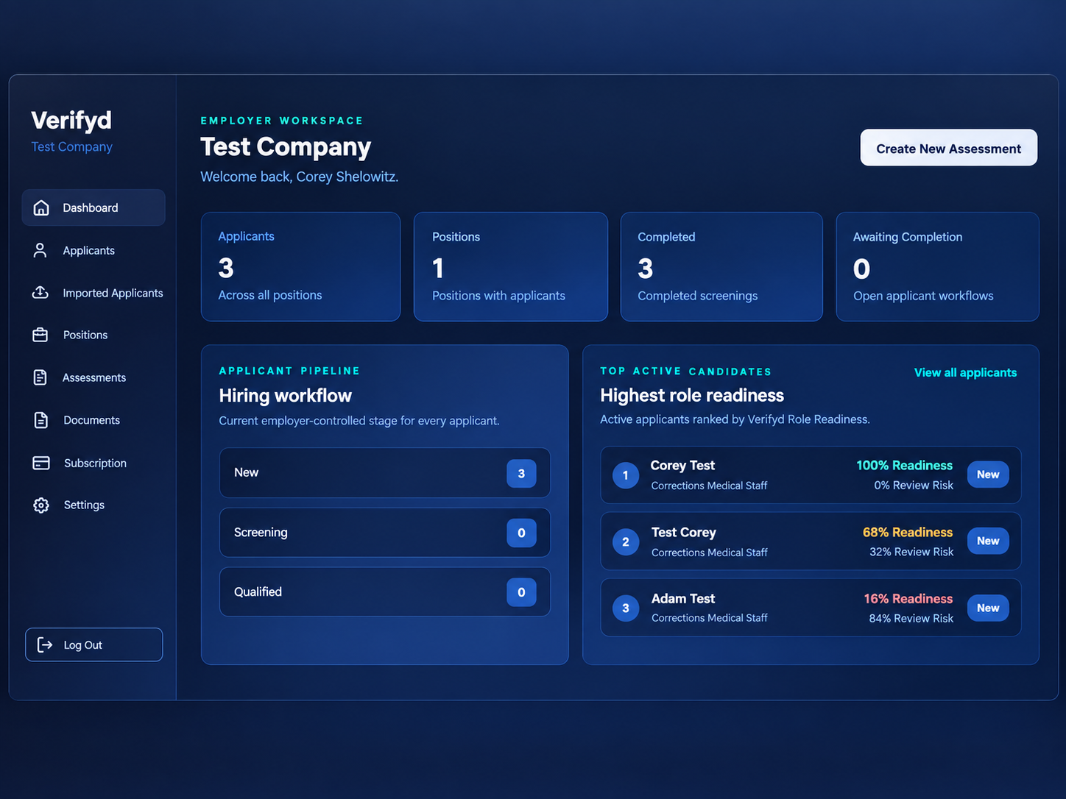
Task: Click the Positions briefcase icon
Action: coord(40,335)
